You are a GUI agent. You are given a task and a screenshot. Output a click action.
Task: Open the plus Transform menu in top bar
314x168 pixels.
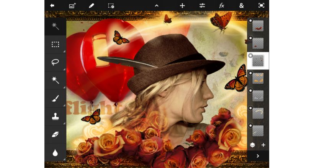coord(182,6)
